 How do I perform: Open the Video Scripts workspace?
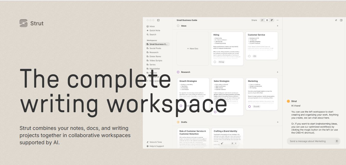[x=156, y=61]
